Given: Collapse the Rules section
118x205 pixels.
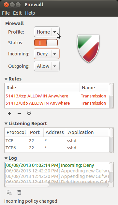Looking at the screenshot, I should tap(6, 79).
